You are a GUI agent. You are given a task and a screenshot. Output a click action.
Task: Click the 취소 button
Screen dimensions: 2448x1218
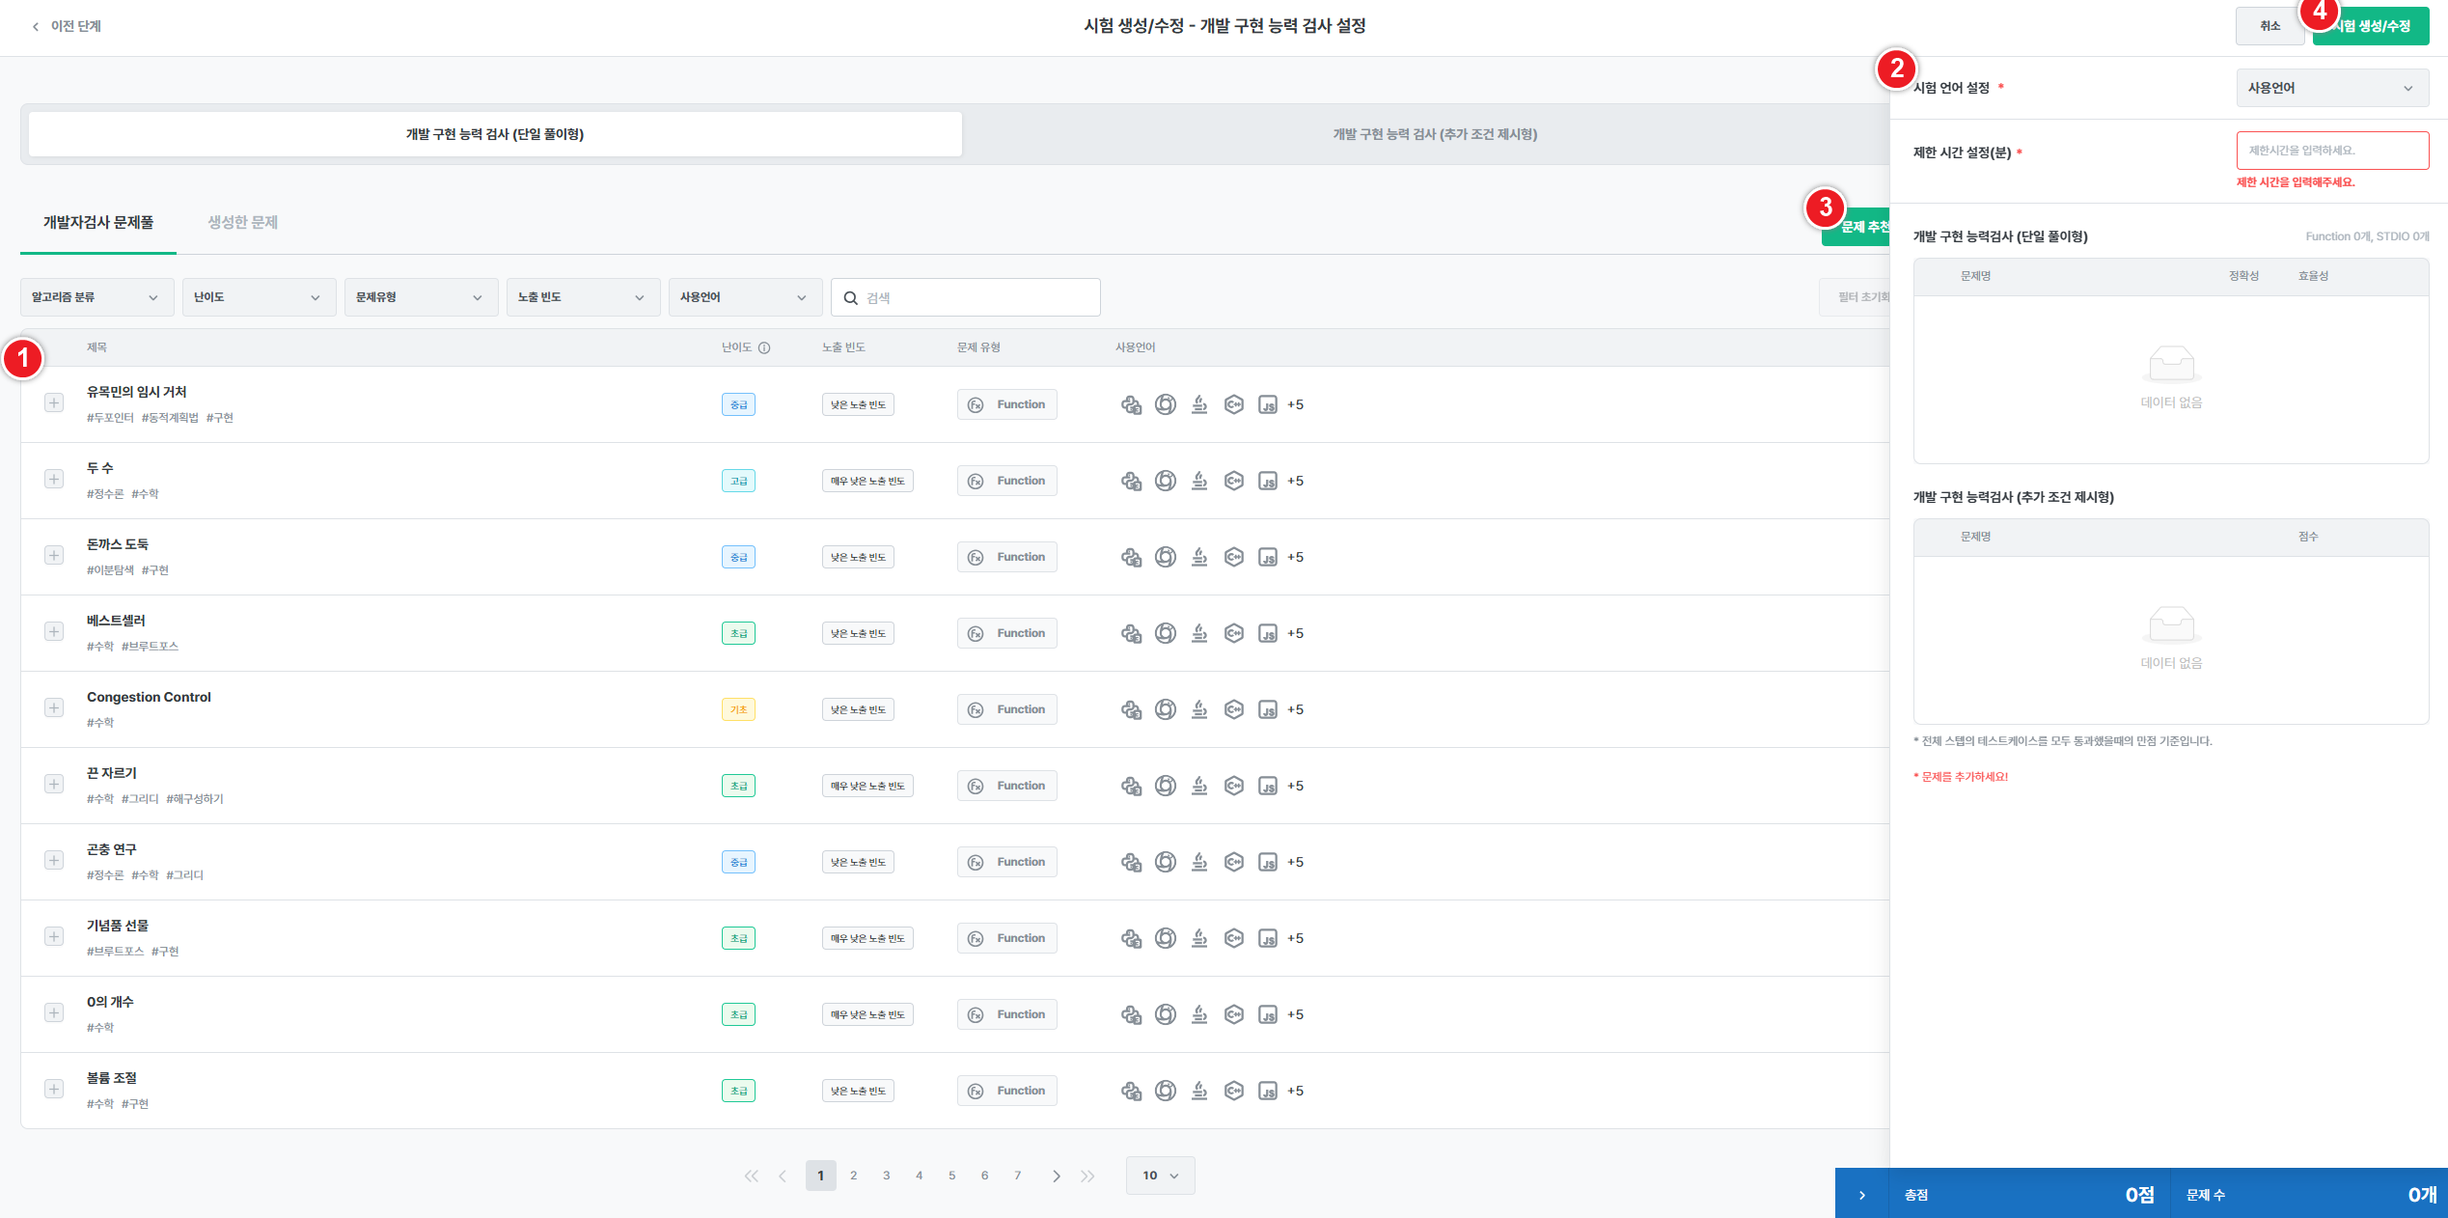(2269, 26)
